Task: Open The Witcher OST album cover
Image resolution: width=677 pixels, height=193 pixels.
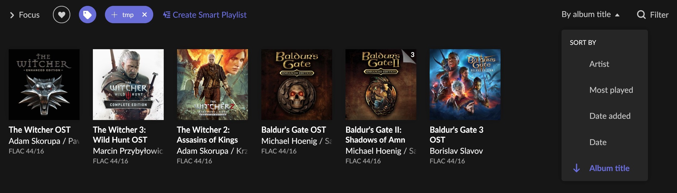Action: pyautogui.click(x=44, y=84)
